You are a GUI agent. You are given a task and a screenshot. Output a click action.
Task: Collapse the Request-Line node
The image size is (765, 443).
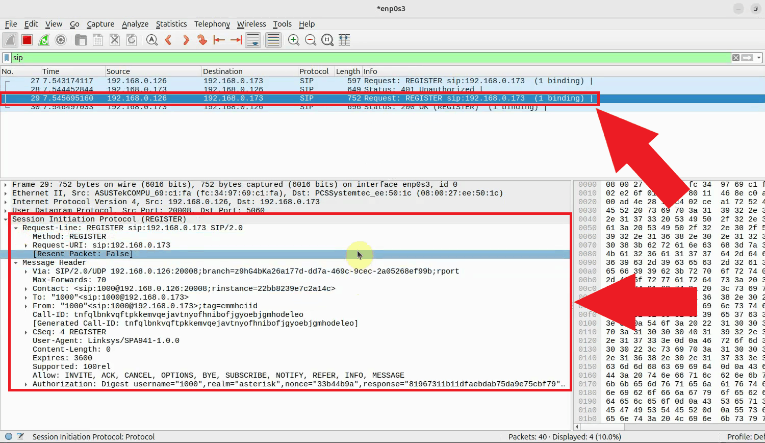[x=16, y=228]
